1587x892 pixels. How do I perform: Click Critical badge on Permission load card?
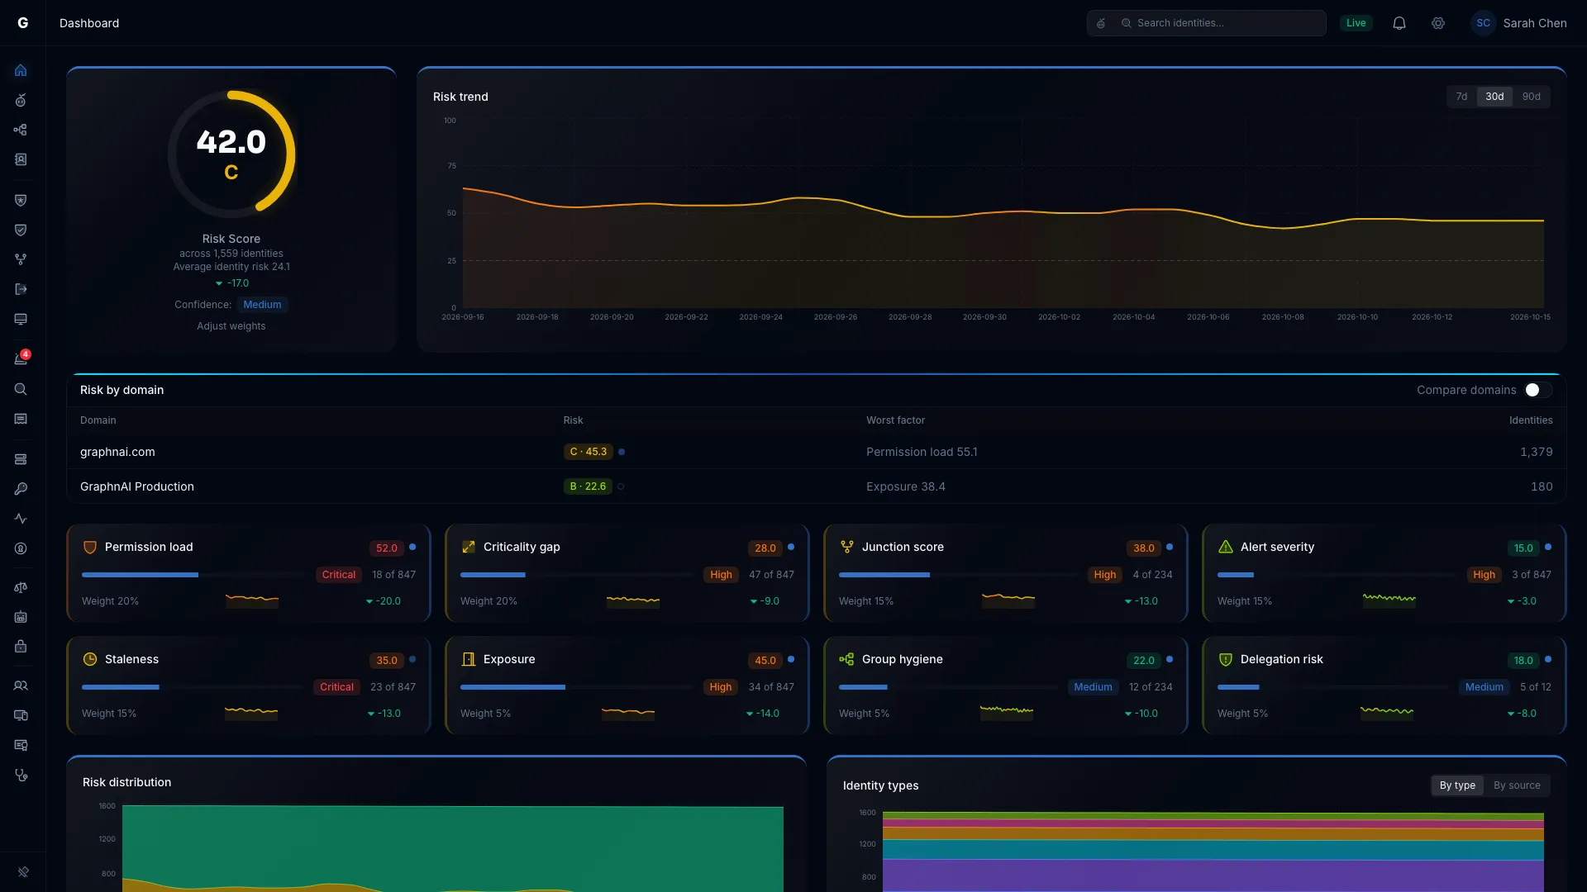[x=339, y=575]
